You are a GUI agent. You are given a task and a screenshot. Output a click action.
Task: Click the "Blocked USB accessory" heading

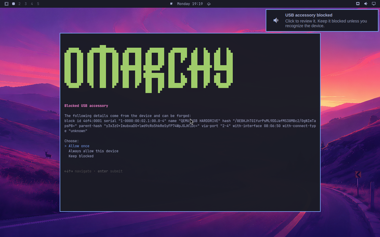(86, 106)
